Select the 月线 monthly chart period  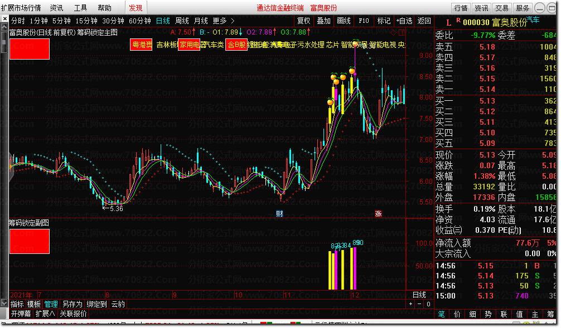tap(201, 21)
